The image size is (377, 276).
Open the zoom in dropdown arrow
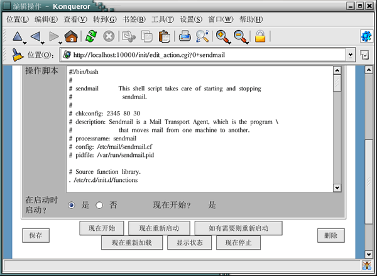[229, 43]
